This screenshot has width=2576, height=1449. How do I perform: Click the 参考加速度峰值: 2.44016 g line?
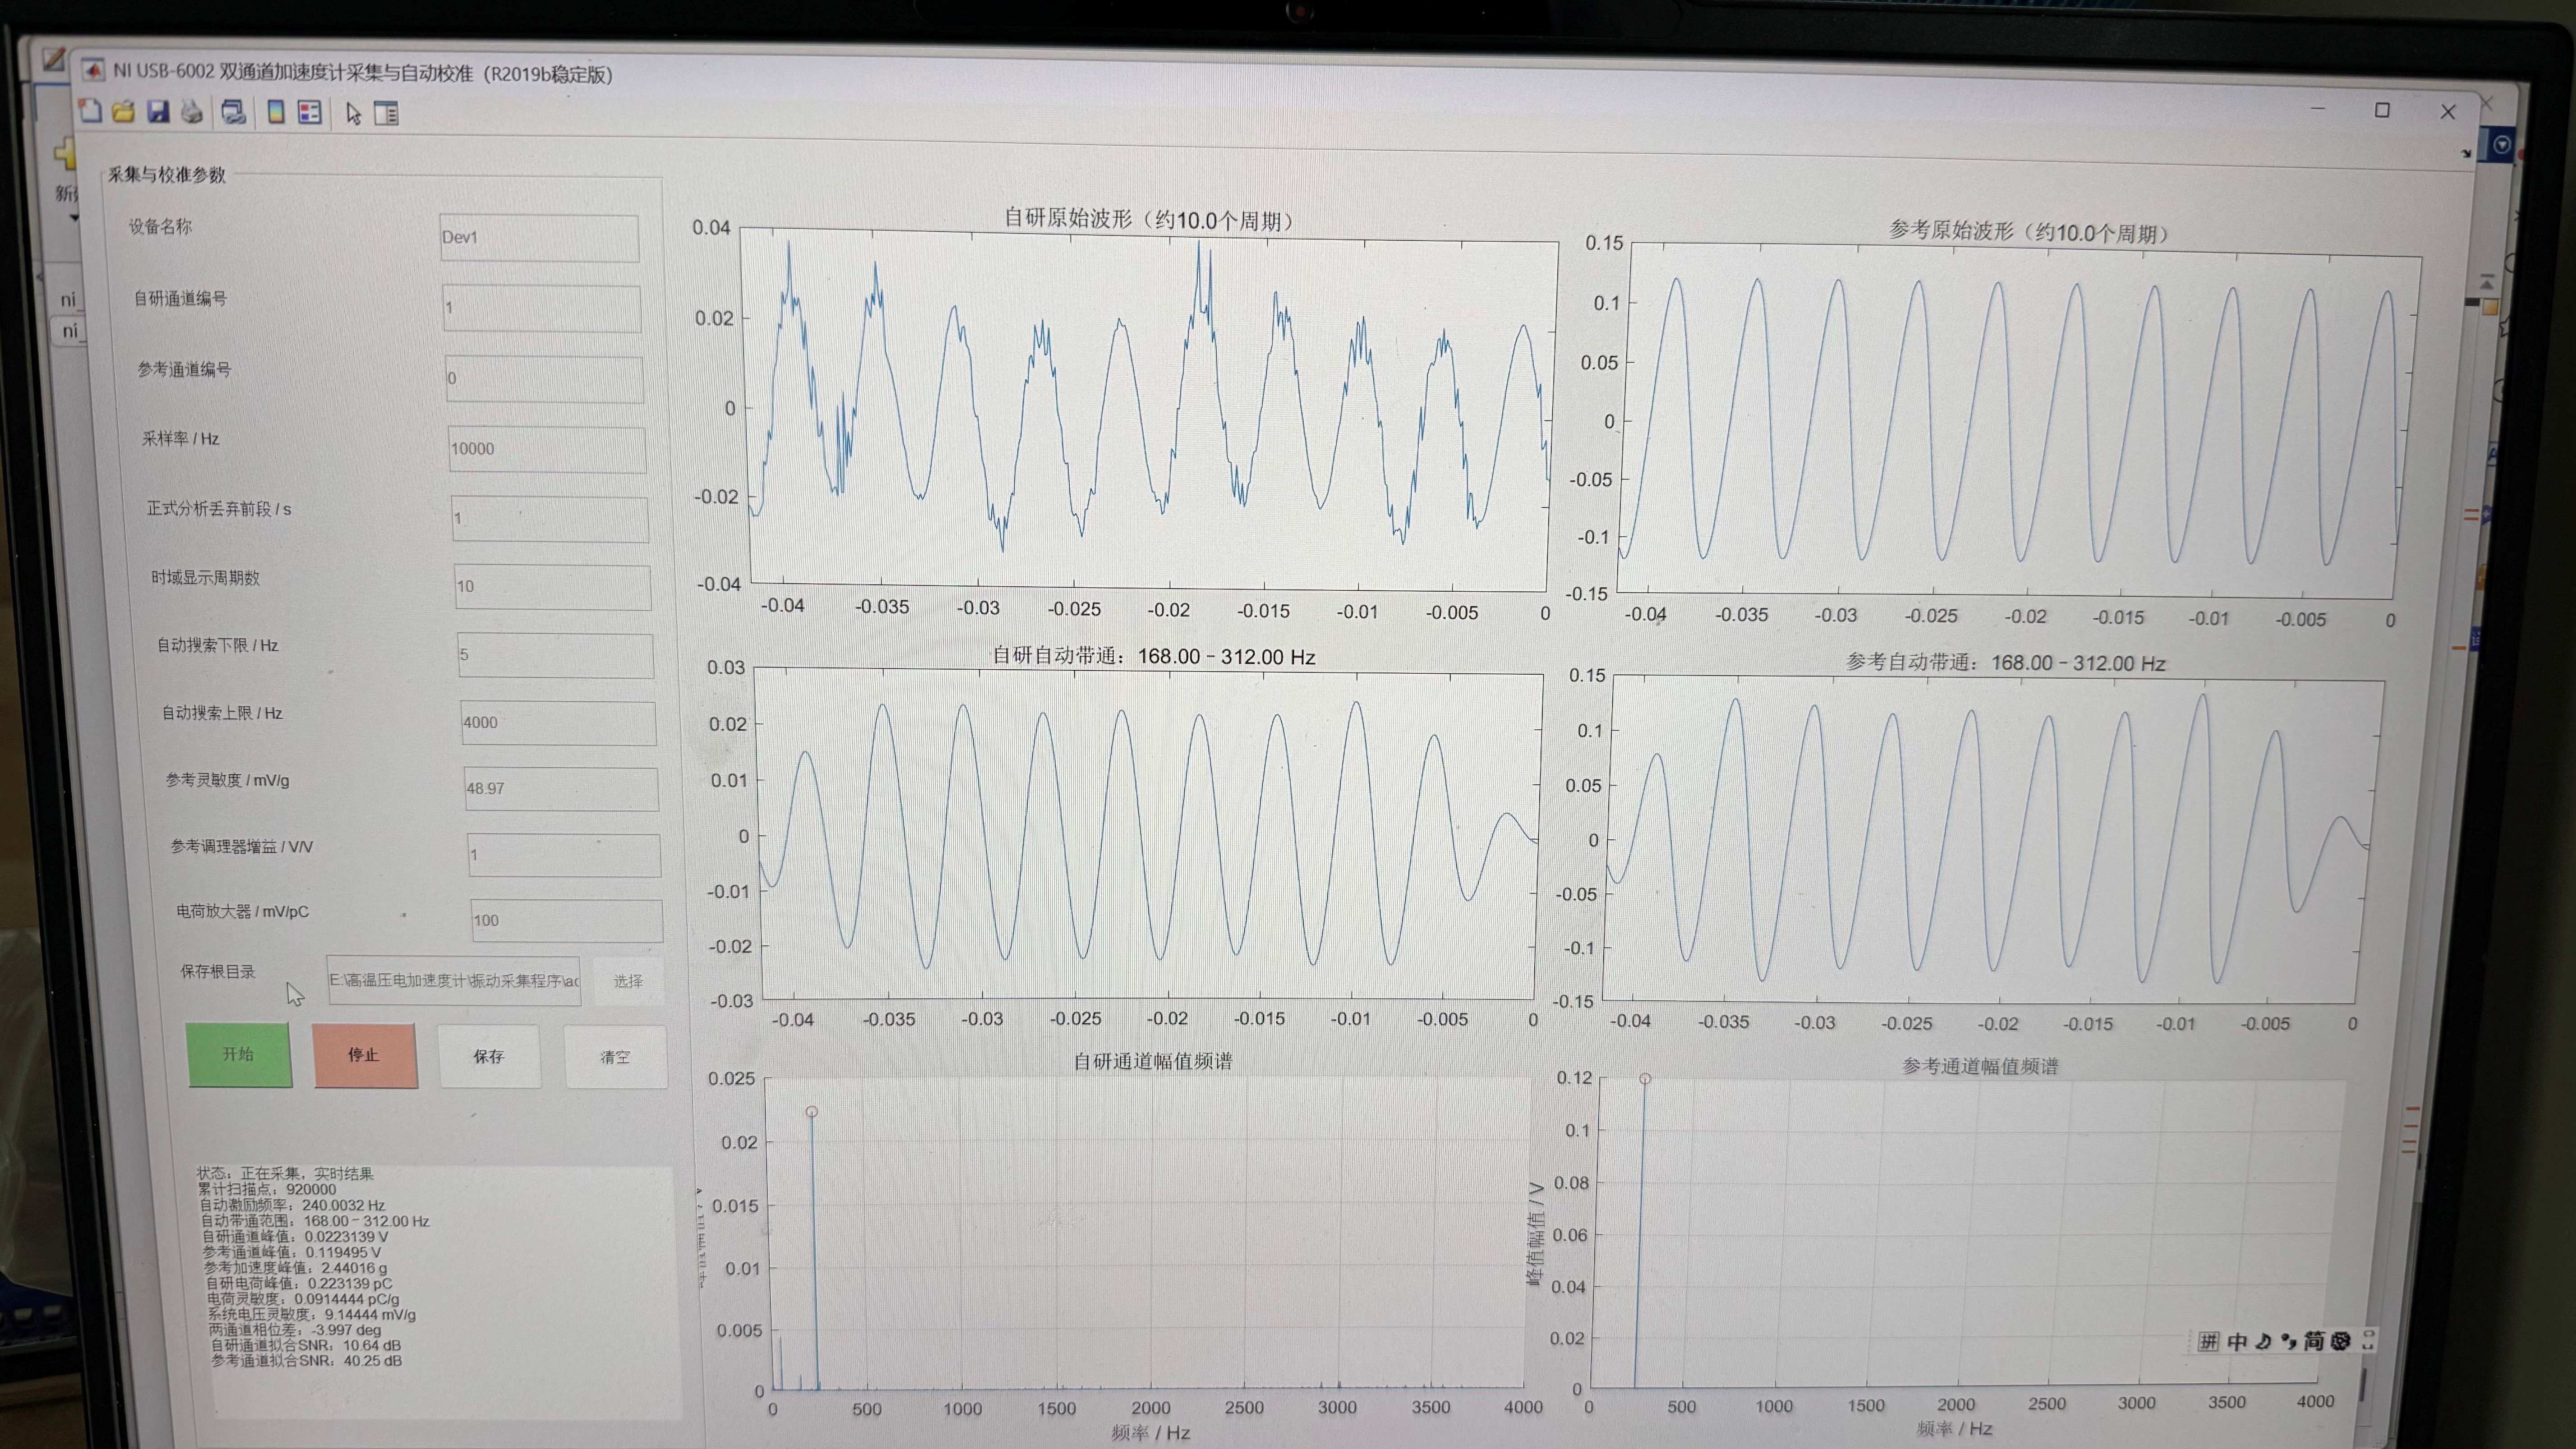point(295,1268)
